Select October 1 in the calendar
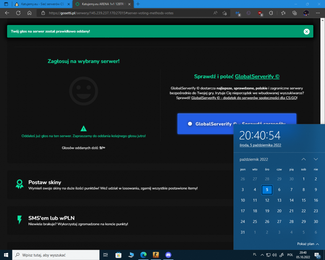Viewport: 325px width, 260px height. pyautogui.click(x=304, y=179)
